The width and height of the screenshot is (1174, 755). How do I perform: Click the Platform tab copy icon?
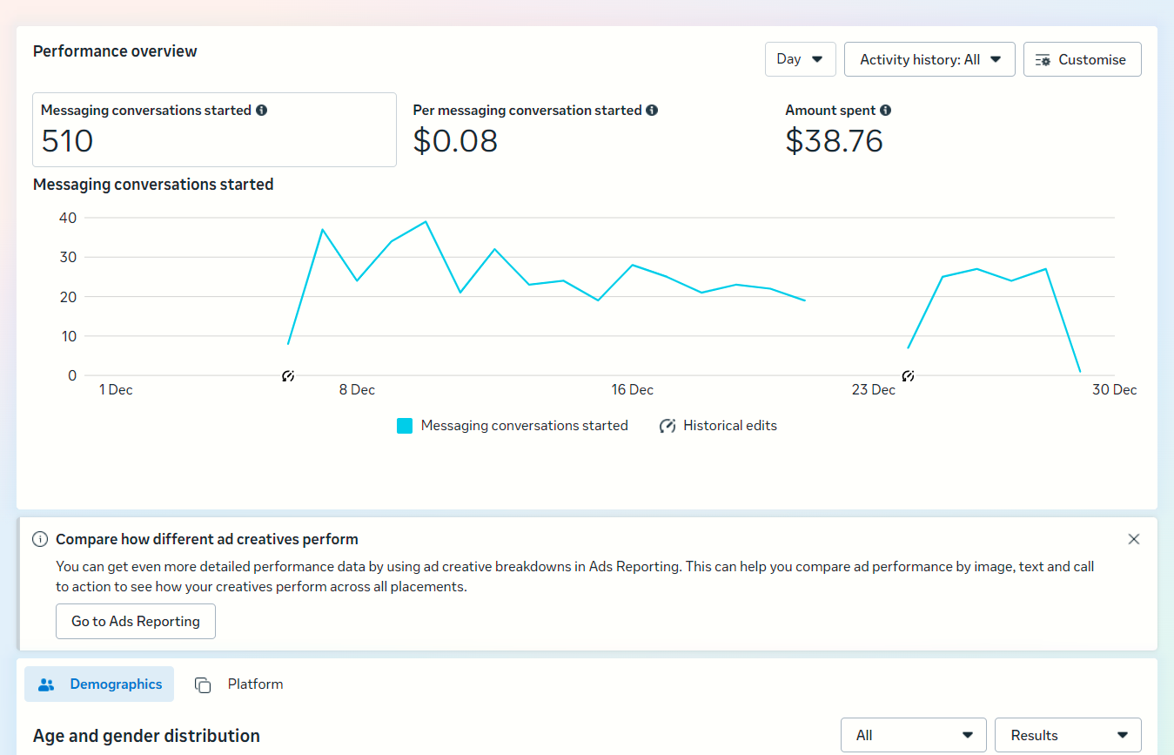tap(203, 685)
